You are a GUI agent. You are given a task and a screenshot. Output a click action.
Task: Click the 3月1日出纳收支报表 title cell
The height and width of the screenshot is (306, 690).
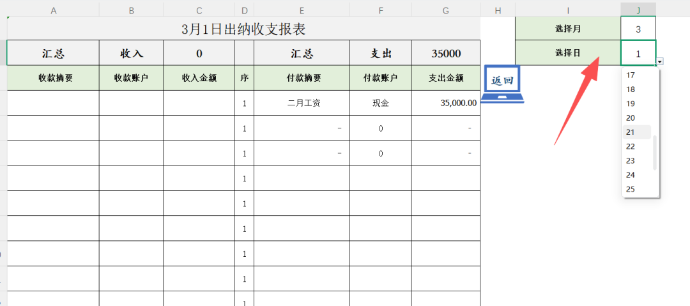coord(243,29)
